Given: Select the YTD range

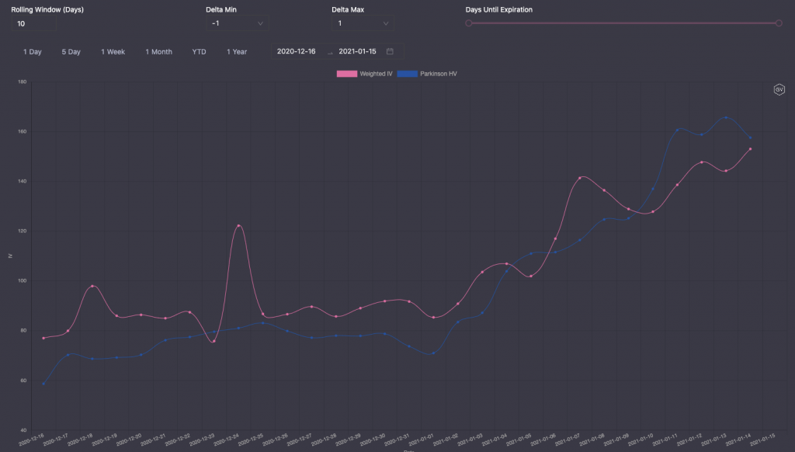Looking at the screenshot, I should coord(200,52).
